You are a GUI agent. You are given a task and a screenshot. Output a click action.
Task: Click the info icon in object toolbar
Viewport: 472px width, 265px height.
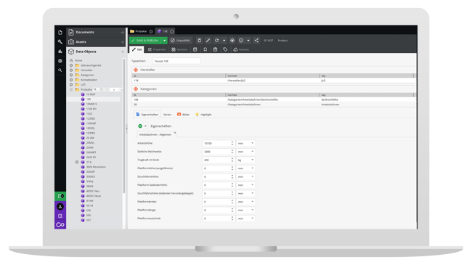[x=241, y=41]
